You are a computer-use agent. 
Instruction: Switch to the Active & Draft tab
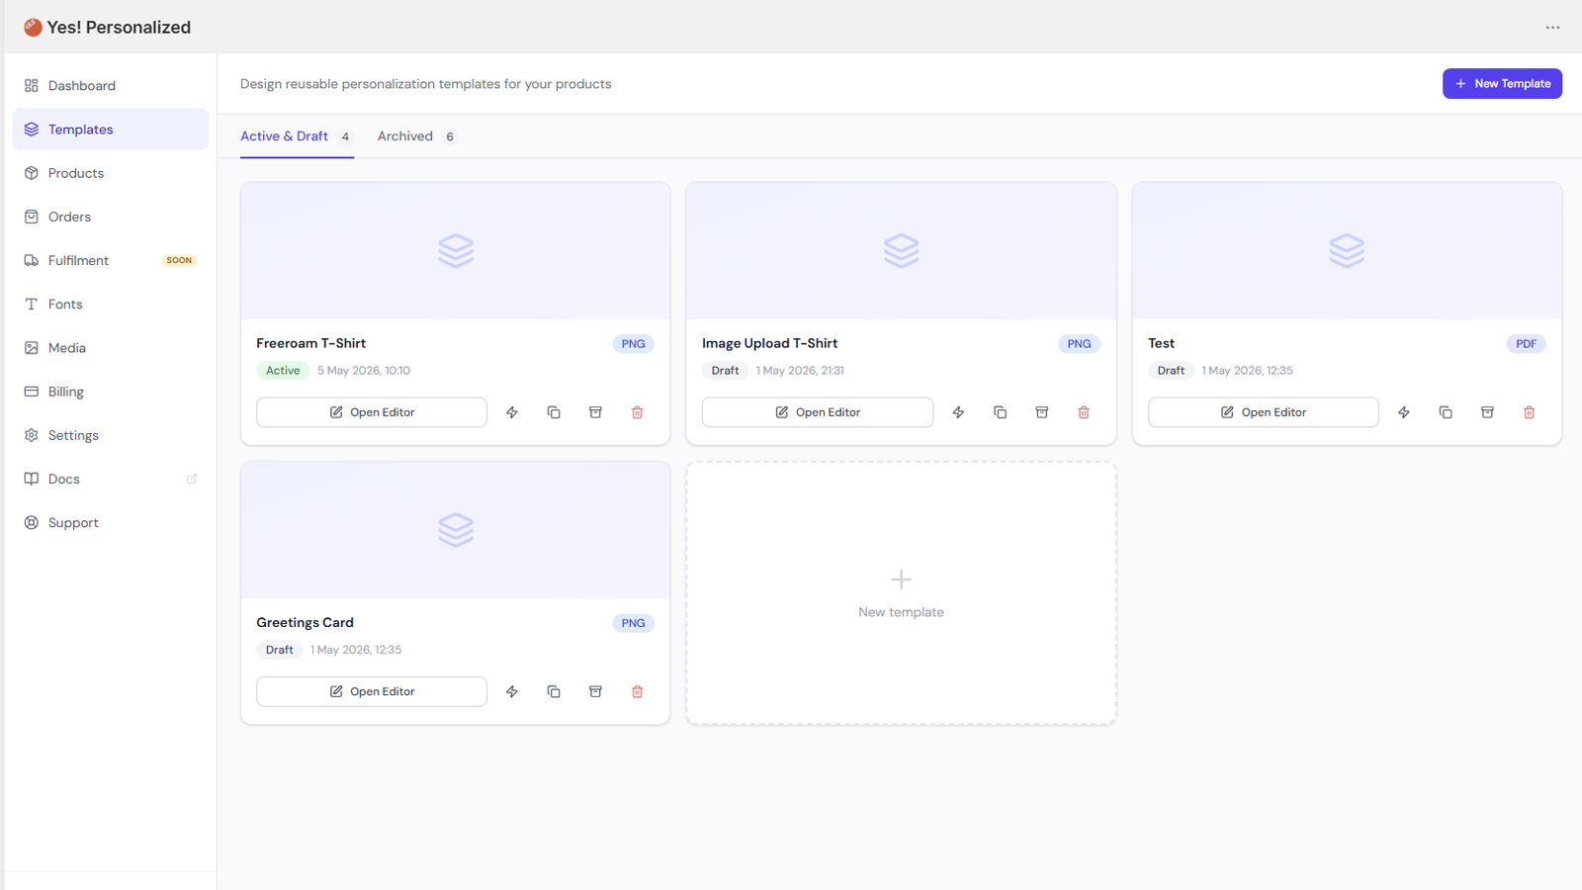coord(297,136)
